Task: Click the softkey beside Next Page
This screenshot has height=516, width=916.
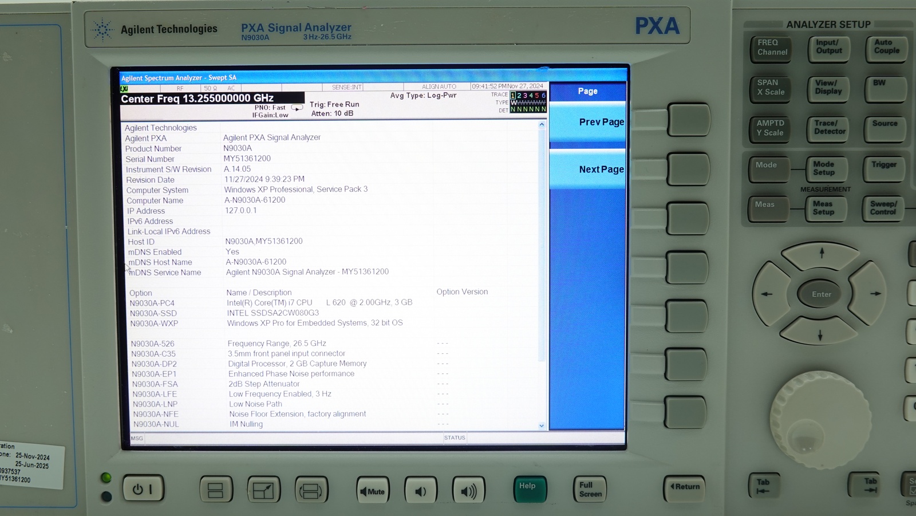Action: (689, 169)
